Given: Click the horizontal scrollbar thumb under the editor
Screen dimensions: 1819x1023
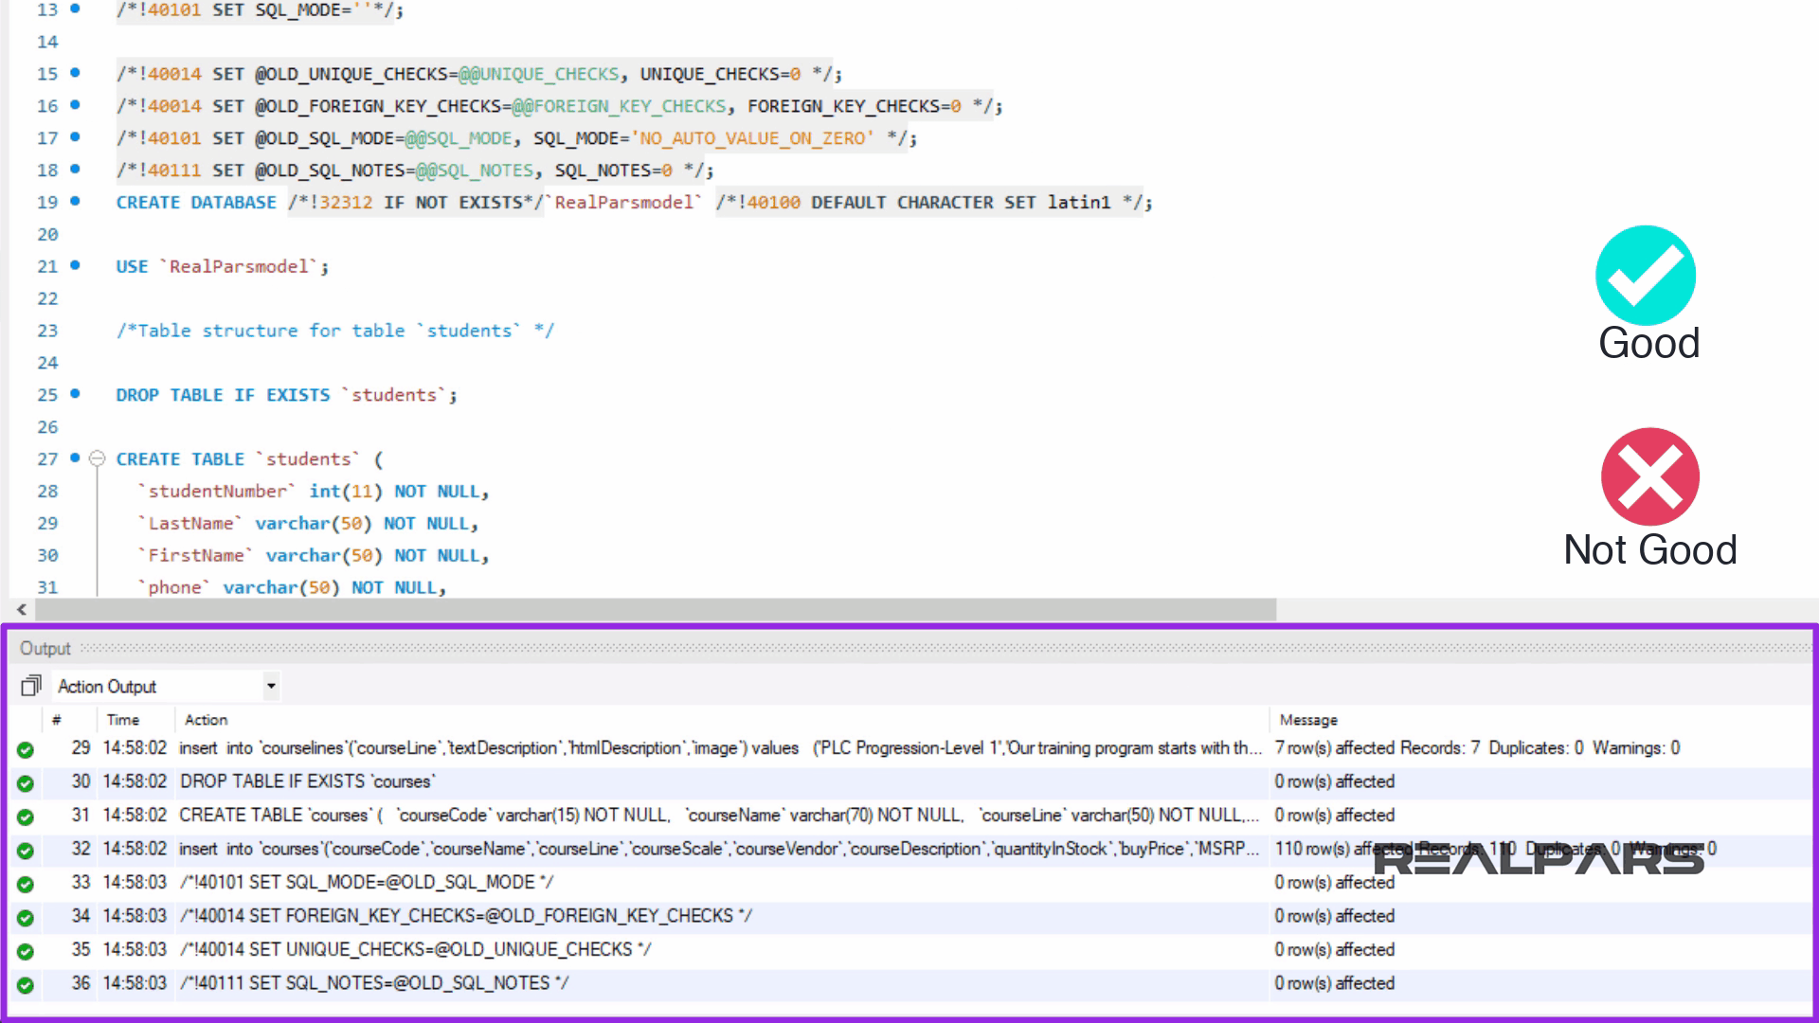Looking at the screenshot, I should coord(654,610).
